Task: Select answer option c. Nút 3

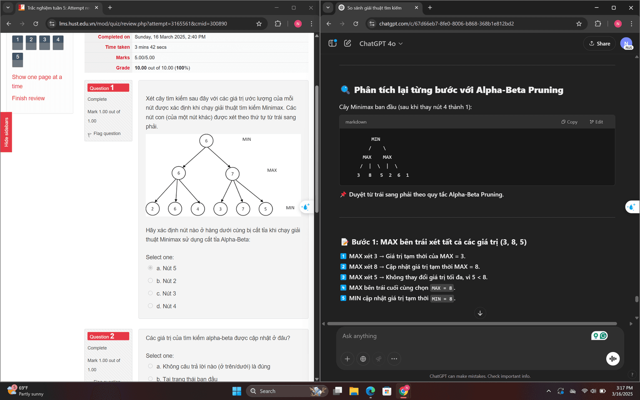Action: [150, 293]
